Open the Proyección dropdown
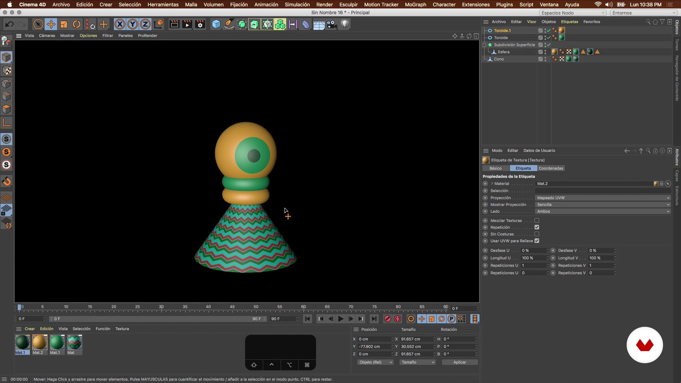The image size is (681, 383). point(603,198)
